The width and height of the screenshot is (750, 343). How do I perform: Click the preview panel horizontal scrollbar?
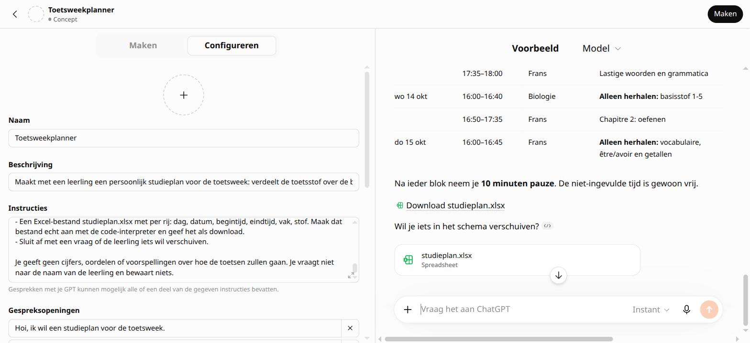pyautogui.click(x=498, y=339)
